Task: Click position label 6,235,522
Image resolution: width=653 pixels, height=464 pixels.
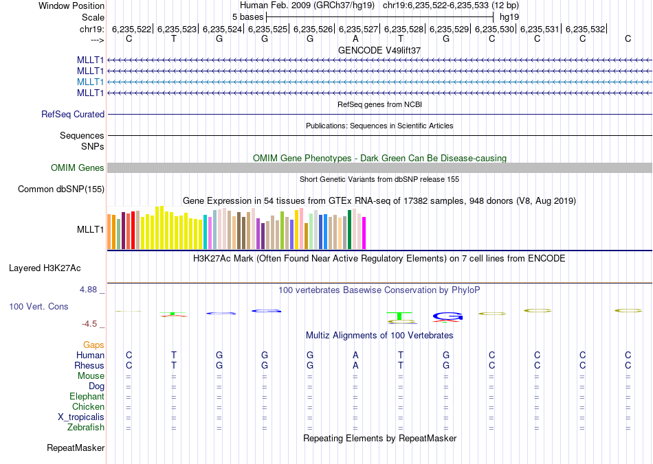Action: click(131, 29)
